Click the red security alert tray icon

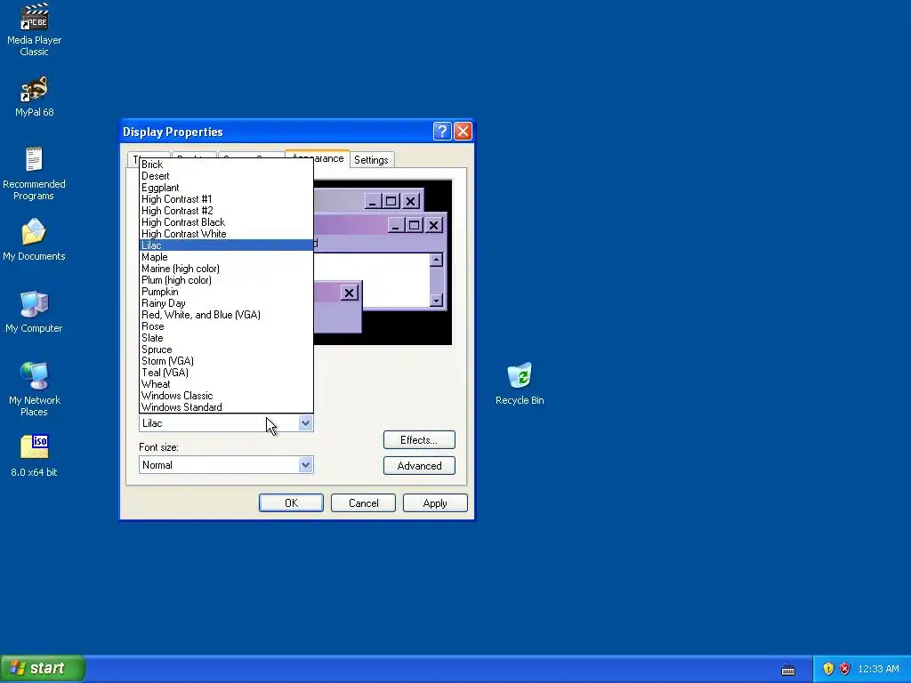tap(845, 669)
